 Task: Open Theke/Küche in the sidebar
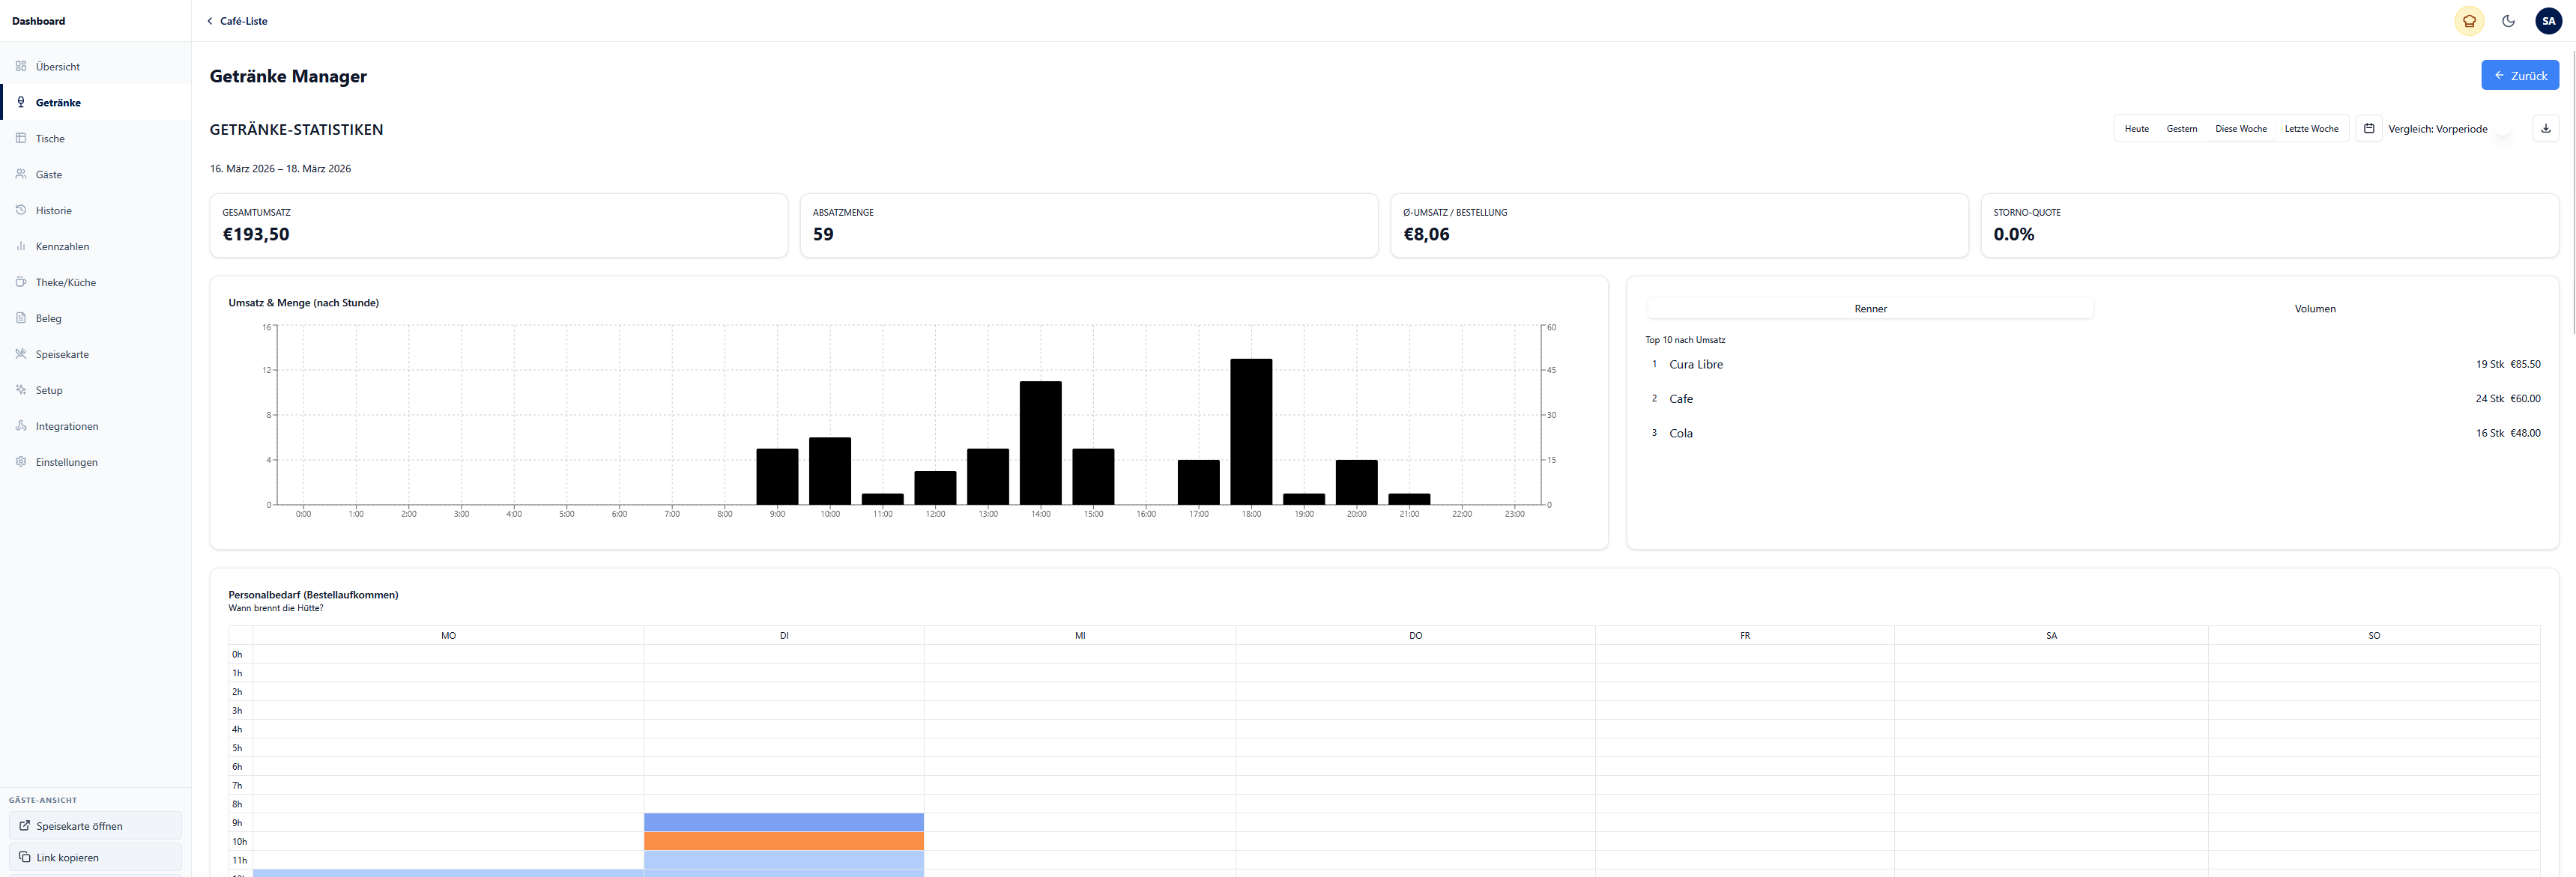[65, 283]
